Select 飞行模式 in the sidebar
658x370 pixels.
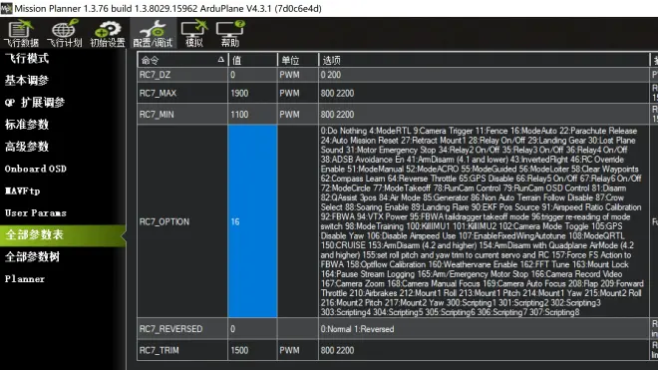click(27, 59)
